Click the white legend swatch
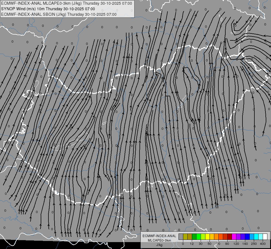Viewport: 271px width, 249px height. (x=265, y=237)
